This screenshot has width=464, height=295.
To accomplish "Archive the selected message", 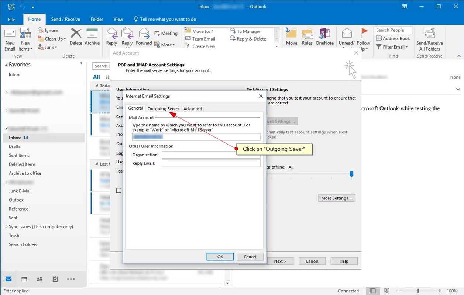I will pyautogui.click(x=92, y=37).
